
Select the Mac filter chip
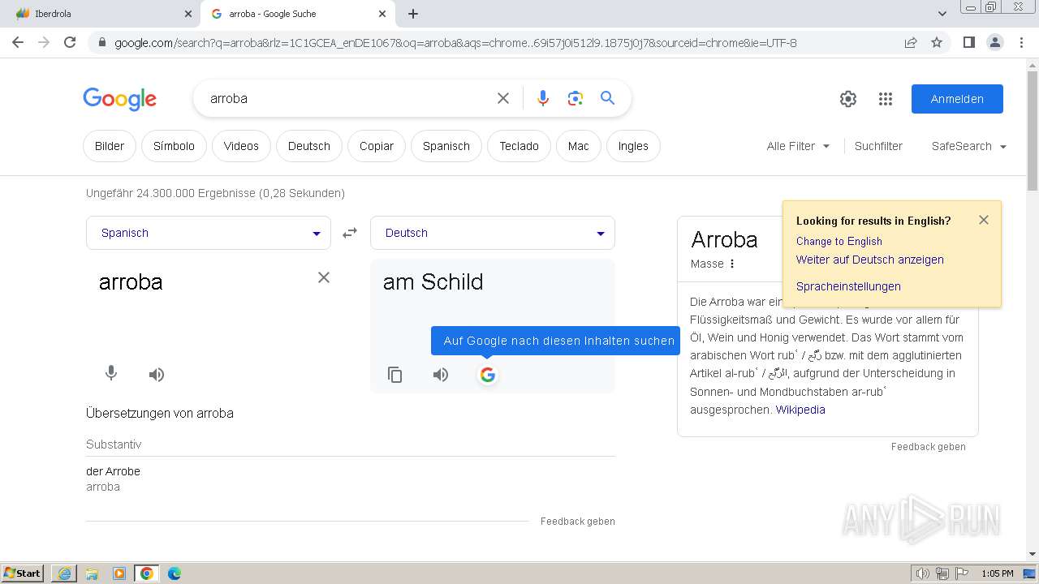(x=579, y=146)
